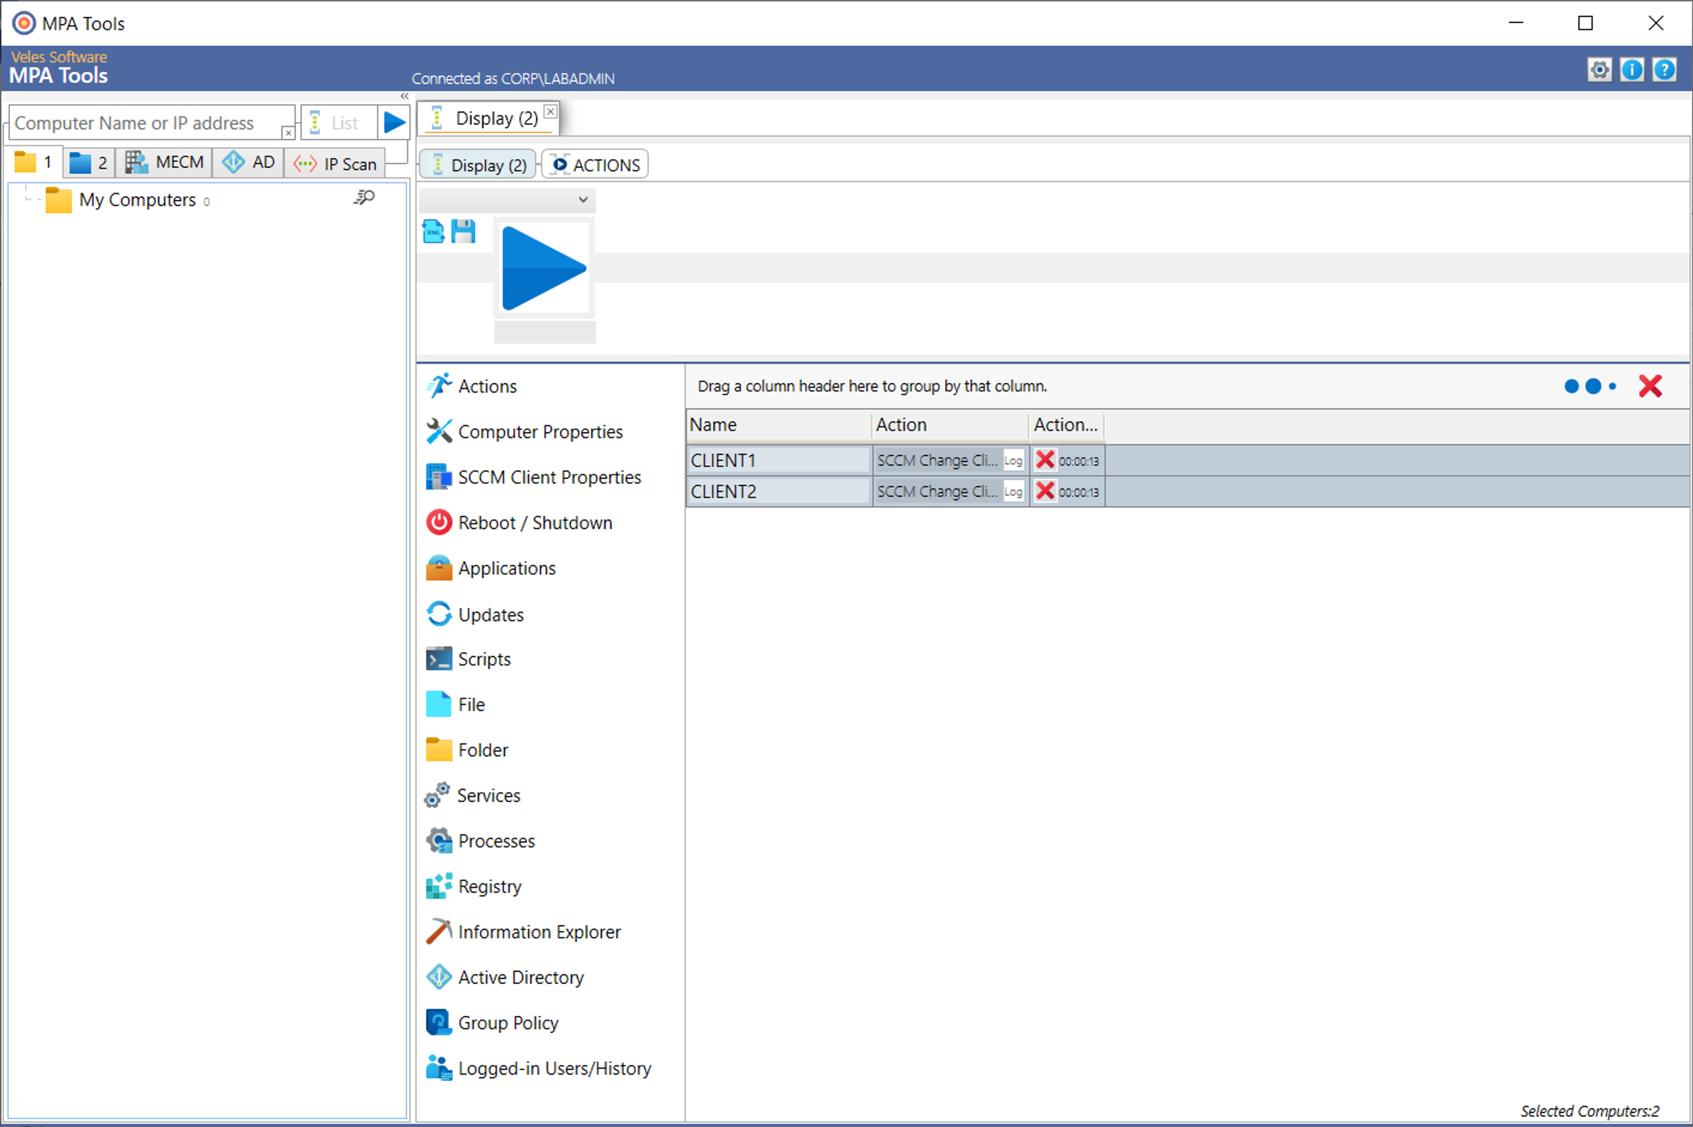1693x1127 pixels.
Task: Switch to the MECM tab
Action: (x=164, y=162)
